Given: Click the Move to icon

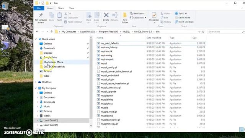Looking at the screenshot, I should tap(88, 15).
